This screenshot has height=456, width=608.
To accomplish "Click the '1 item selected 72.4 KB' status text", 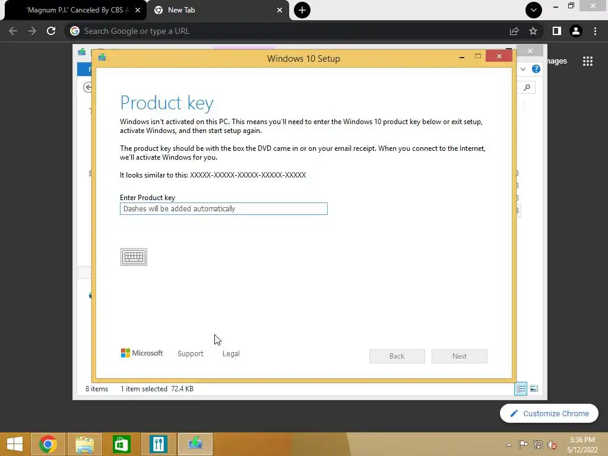I will (x=157, y=388).
